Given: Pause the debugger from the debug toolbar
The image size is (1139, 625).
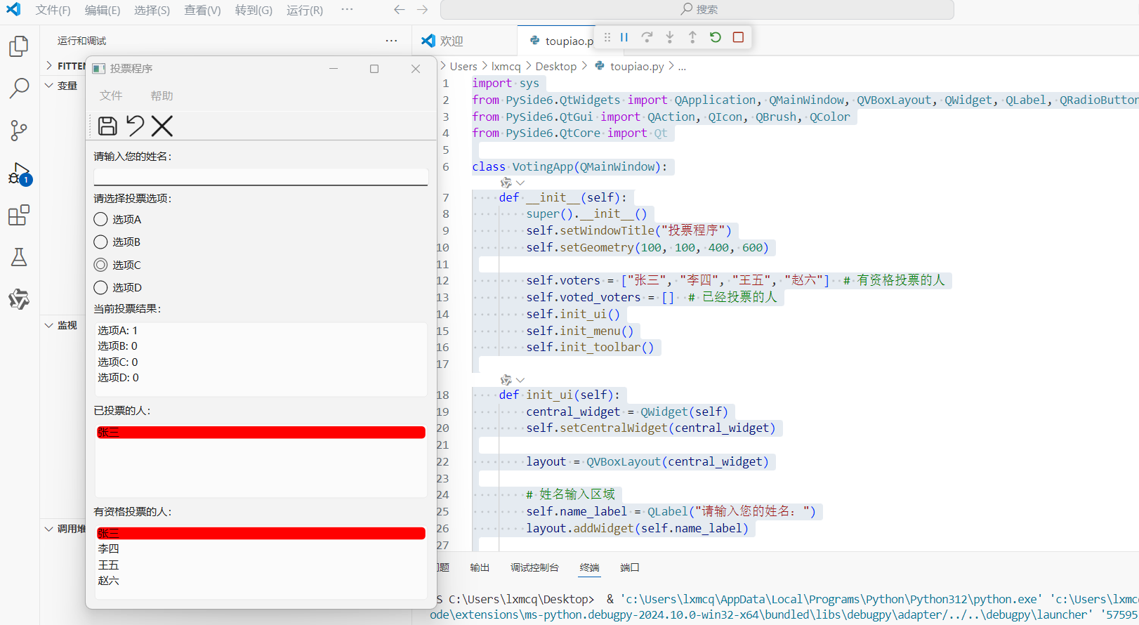Looking at the screenshot, I should 624,37.
